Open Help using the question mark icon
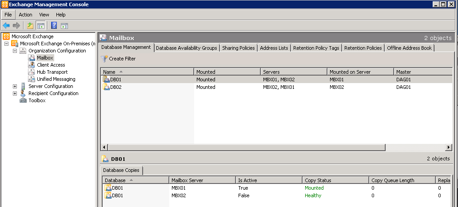Screen dimensions: 458x207 click(x=54, y=25)
